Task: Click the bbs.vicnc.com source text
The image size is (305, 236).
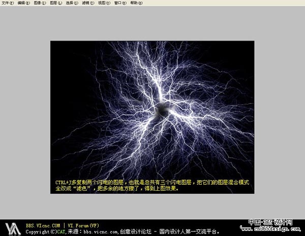Action: point(100,232)
